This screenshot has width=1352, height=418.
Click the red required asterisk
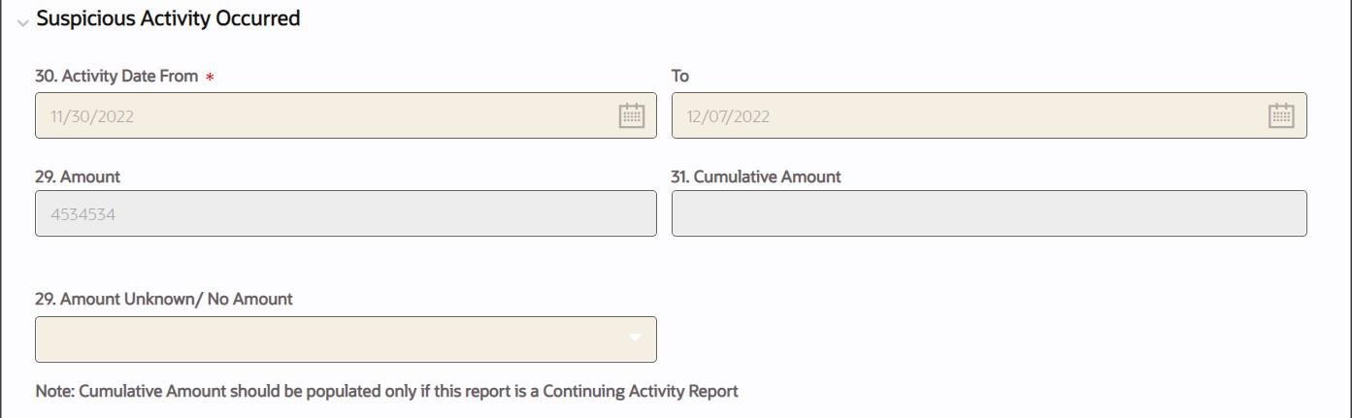click(210, 77)
